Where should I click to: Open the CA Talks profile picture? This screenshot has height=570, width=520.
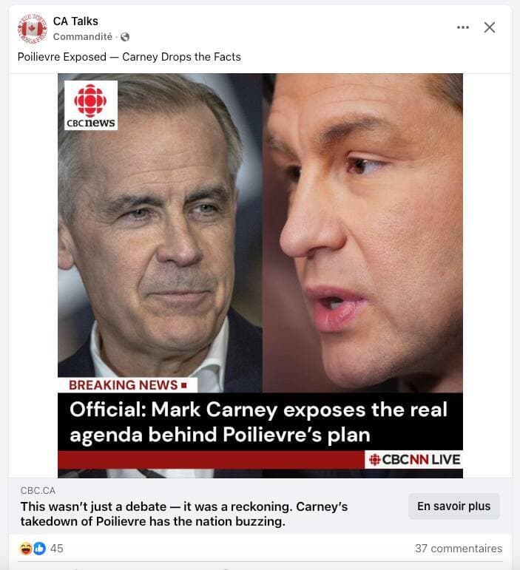point(32,28)
